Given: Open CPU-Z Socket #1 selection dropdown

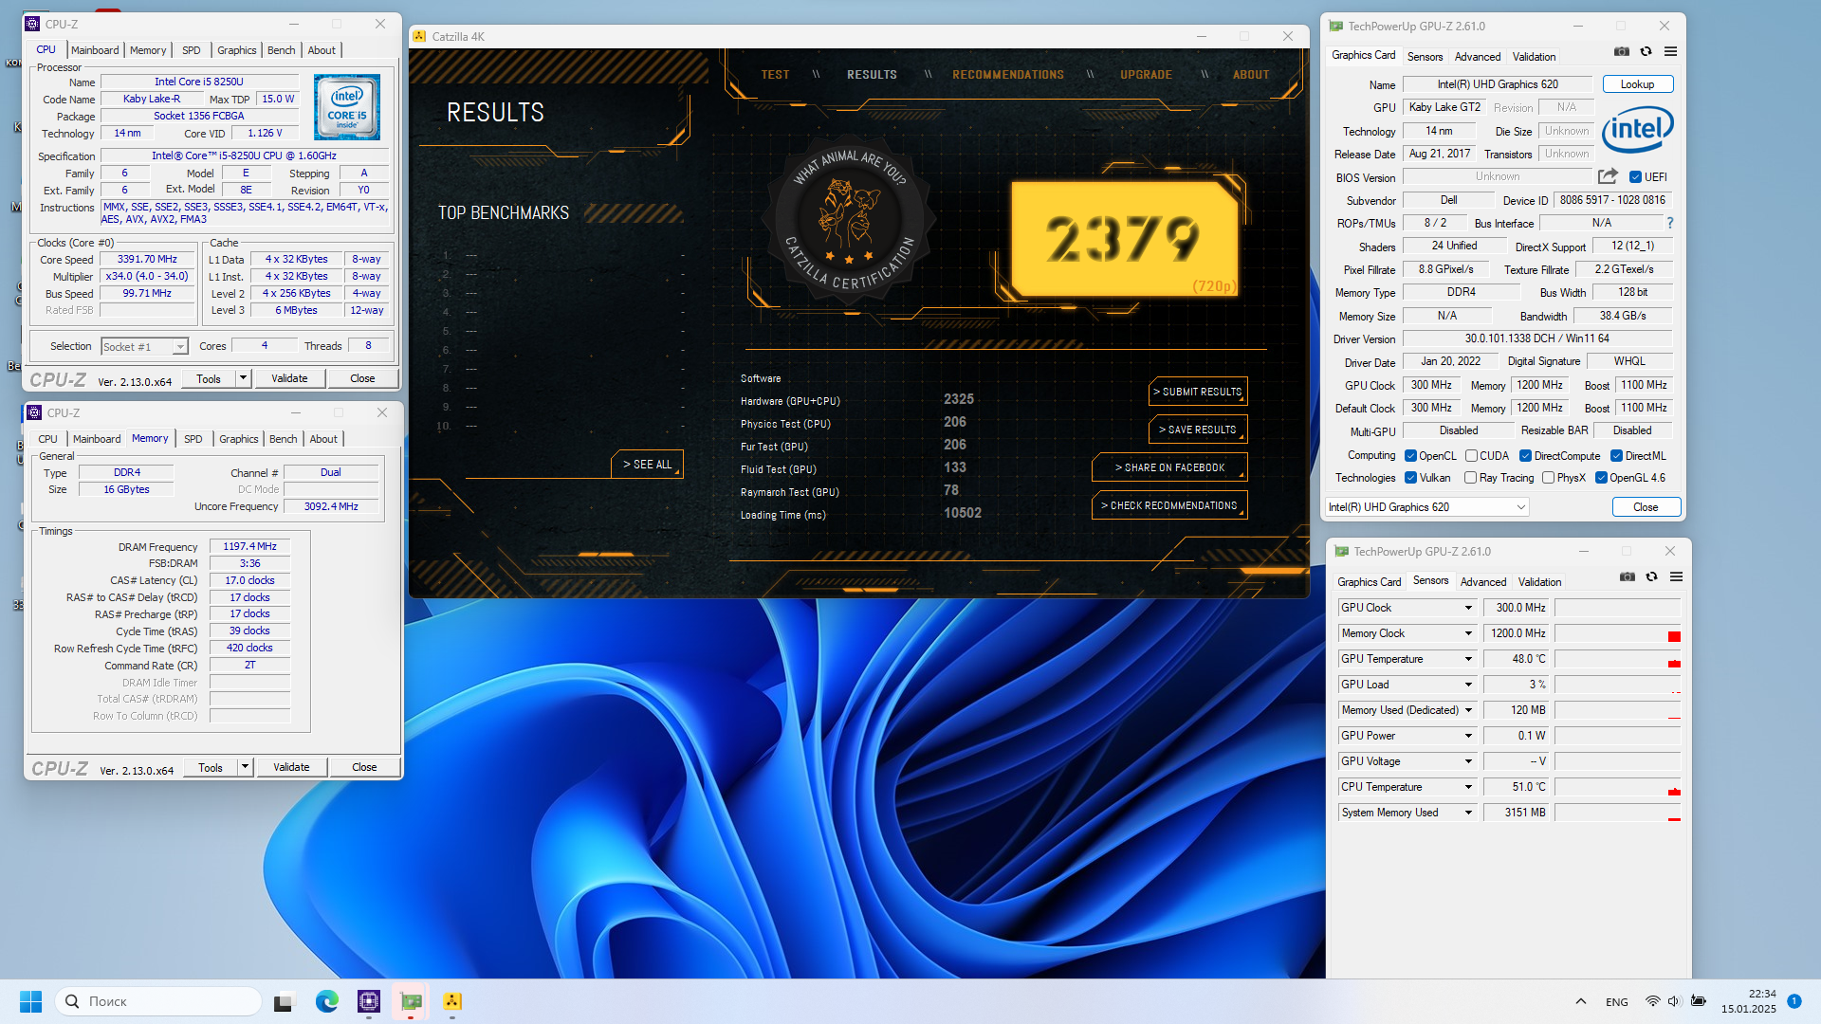Looking at the screenshot, I should (144, 347).
